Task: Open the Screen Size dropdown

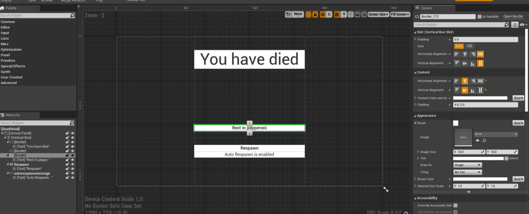Action: [378, 14]
